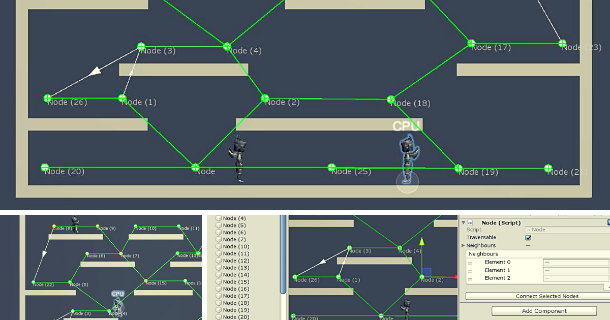Click the Node script icon in component header
Screen dimensions: 610x320
[x=469, y=222]
